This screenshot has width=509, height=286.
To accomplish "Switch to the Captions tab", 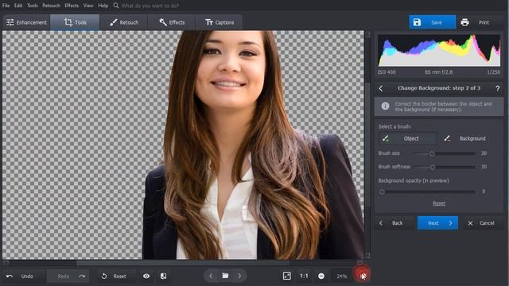I will point(220,22).
